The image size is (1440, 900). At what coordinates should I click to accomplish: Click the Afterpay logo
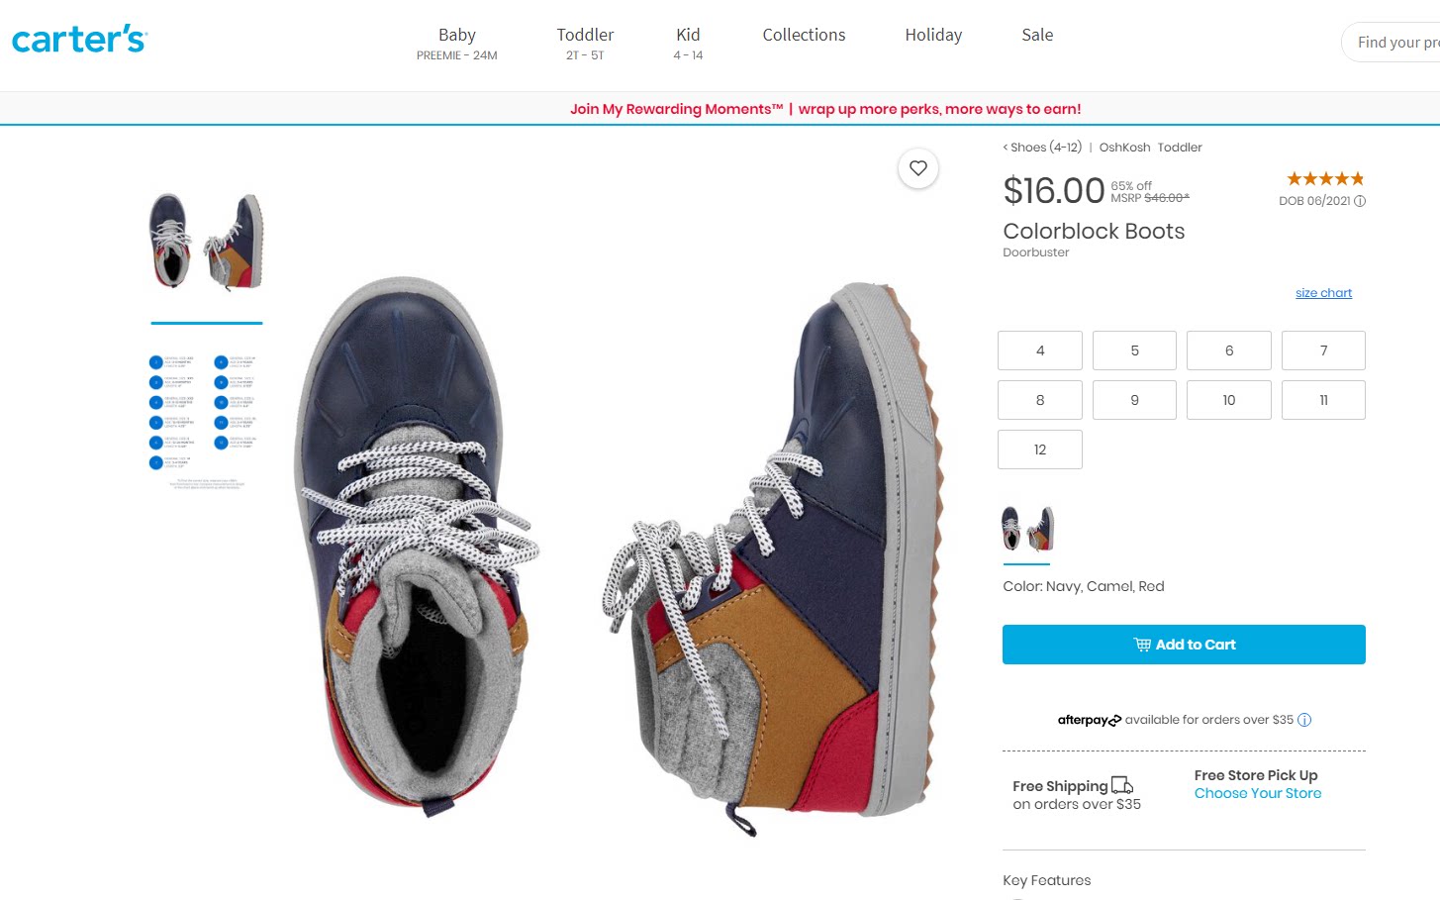click(x=1089, y=720)
